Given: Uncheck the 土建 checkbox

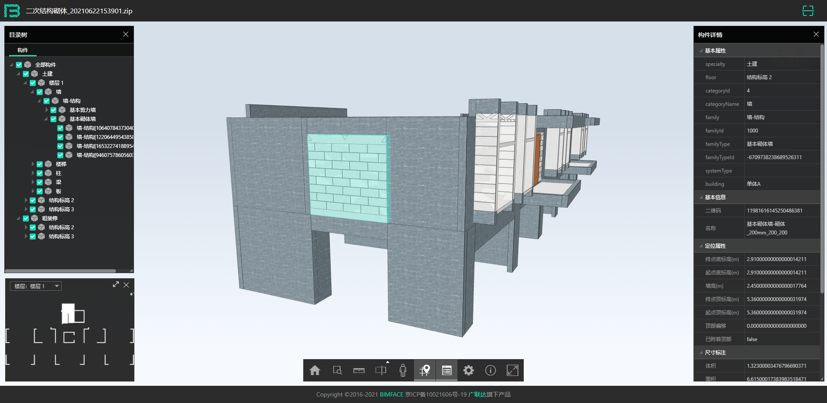Looking at the screenshot, I should pos(26,74).
